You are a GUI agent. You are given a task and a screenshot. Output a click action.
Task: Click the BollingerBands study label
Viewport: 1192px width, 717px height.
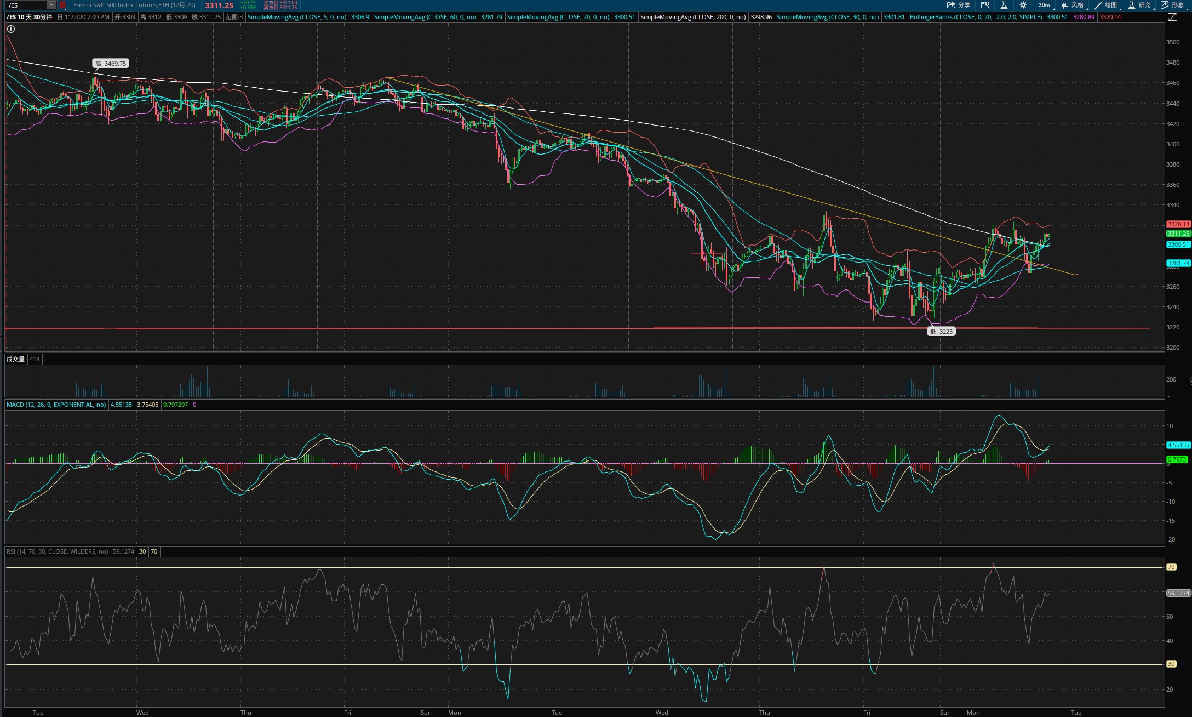click(976, 17)
